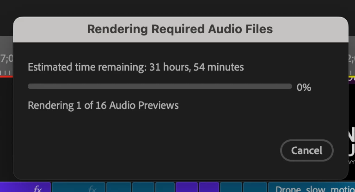
Task: Select the Drone_slow_motion clip in the timeline
Action: pyautogui.click(x=312, y=187)
